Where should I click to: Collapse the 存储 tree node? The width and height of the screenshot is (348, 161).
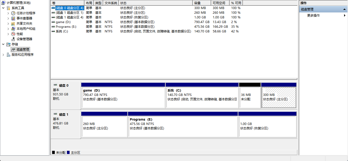click(3, 44)
